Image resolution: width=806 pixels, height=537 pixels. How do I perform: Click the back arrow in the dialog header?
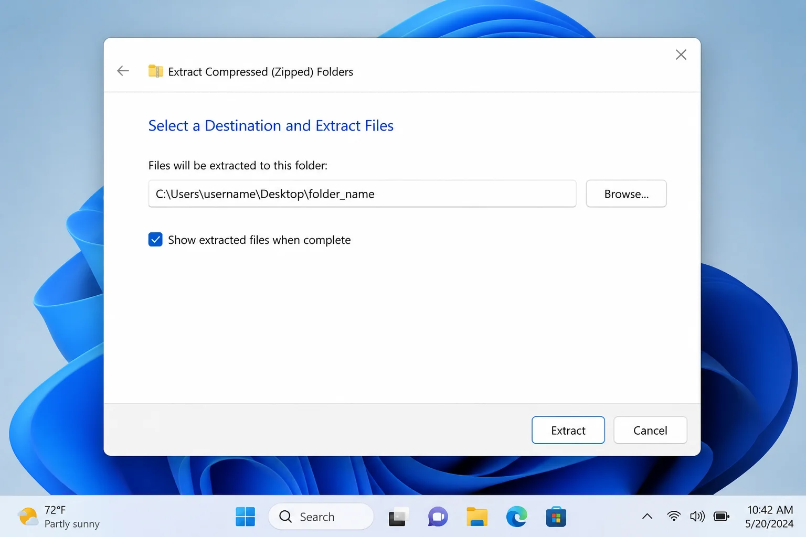[123, 71]
